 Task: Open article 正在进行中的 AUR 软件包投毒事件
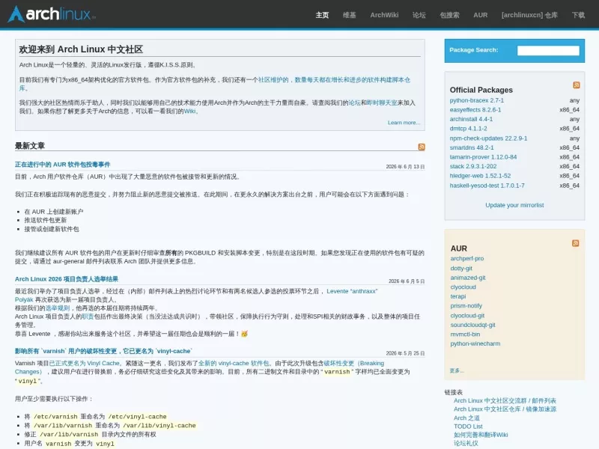click(62, 165)
